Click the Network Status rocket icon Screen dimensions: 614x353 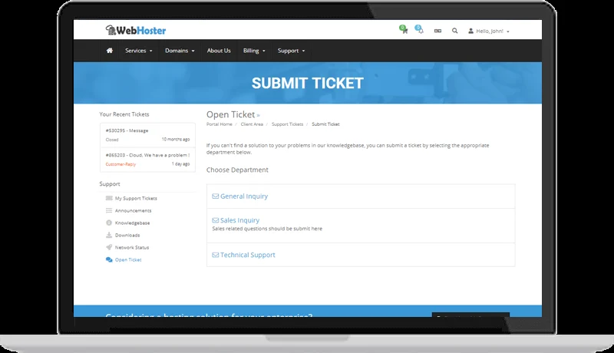pos(109,247)
